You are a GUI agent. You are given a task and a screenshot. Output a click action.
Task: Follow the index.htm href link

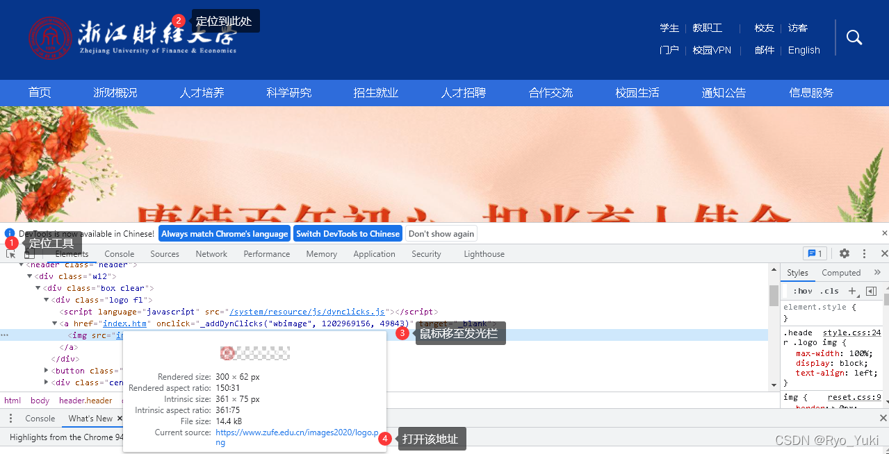[125, 323]
